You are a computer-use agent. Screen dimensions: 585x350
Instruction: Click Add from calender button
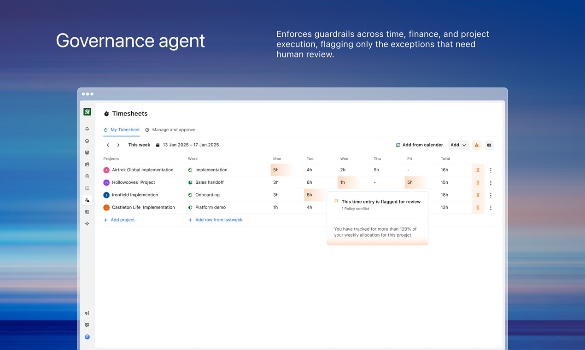pos(419,145)
